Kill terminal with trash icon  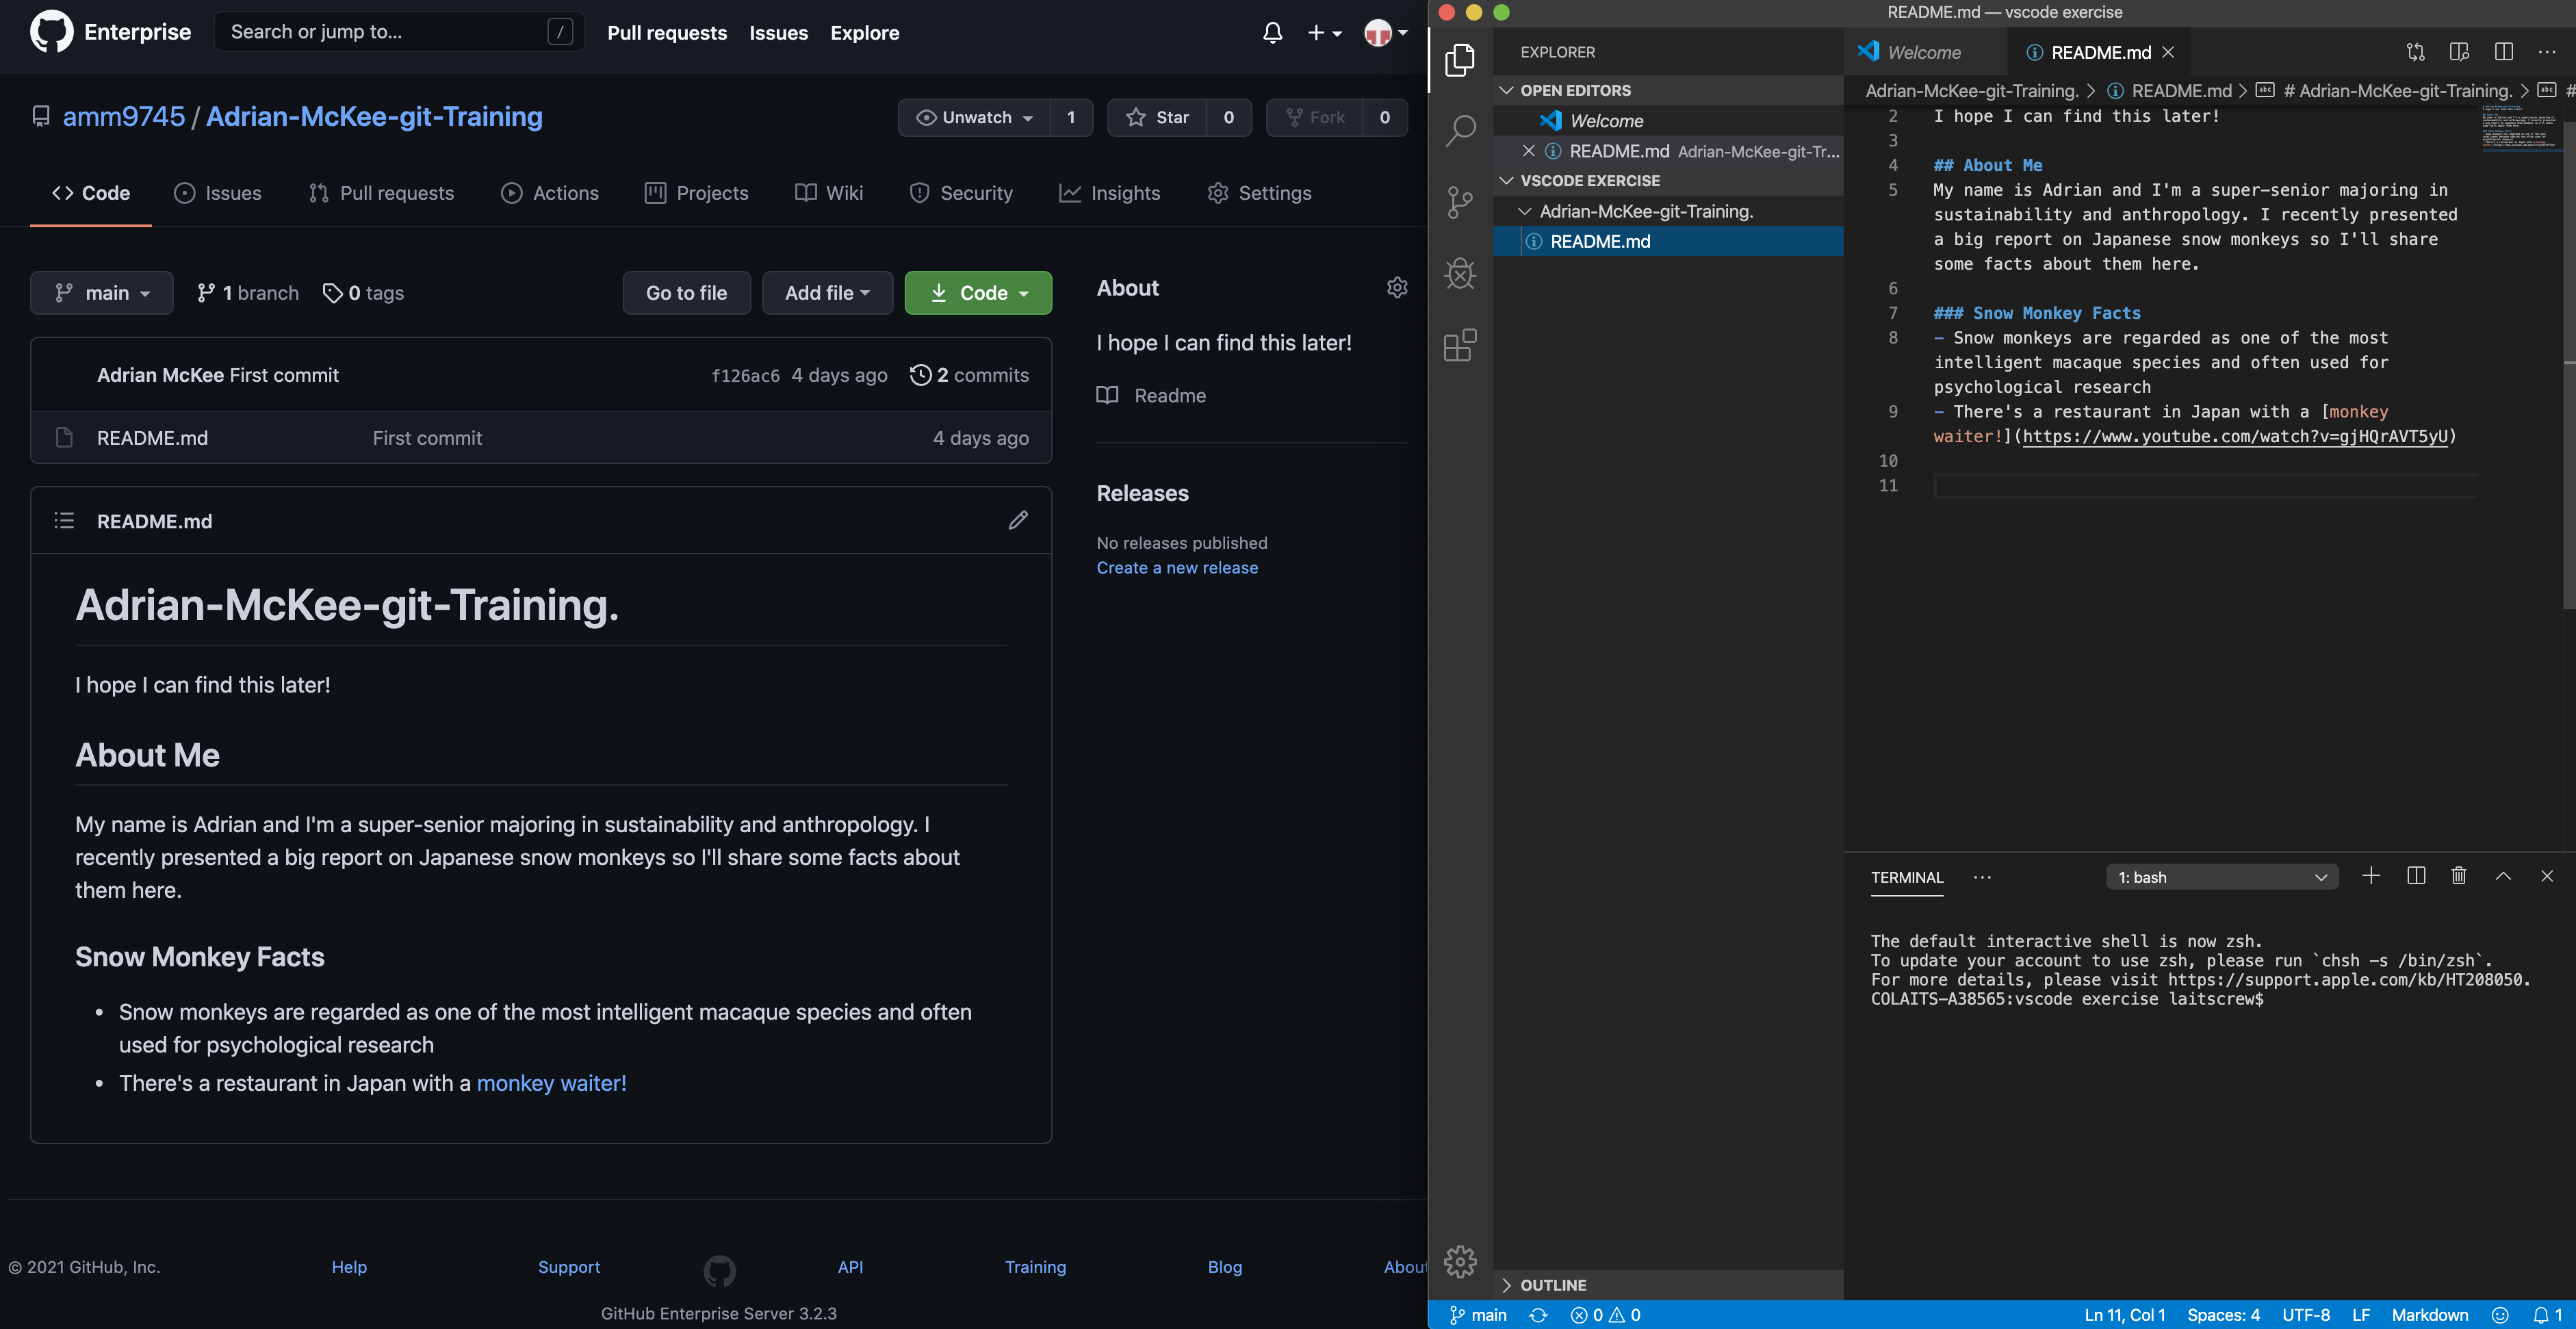pos(2459,876)
